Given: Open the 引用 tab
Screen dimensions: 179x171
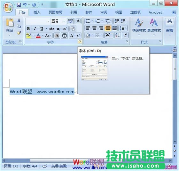Looking at the screenshot, I should 74,12.
